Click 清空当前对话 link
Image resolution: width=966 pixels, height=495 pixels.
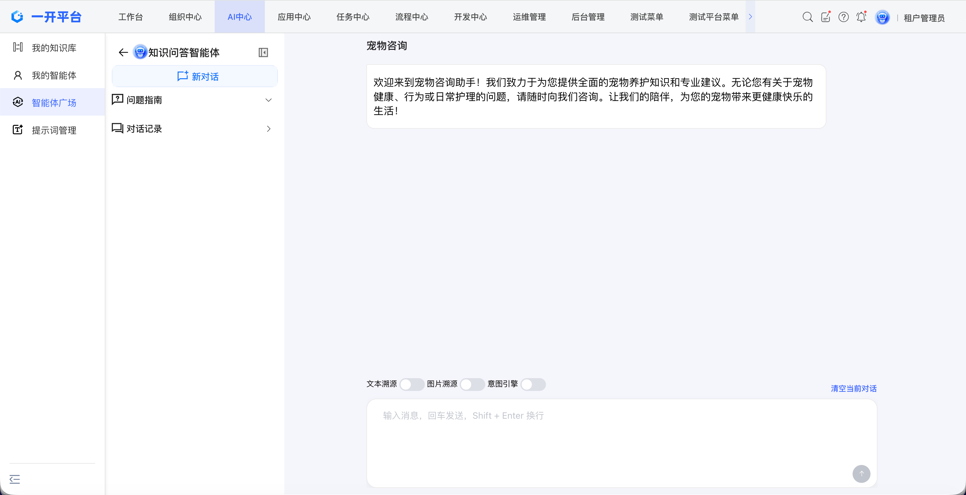854,389
